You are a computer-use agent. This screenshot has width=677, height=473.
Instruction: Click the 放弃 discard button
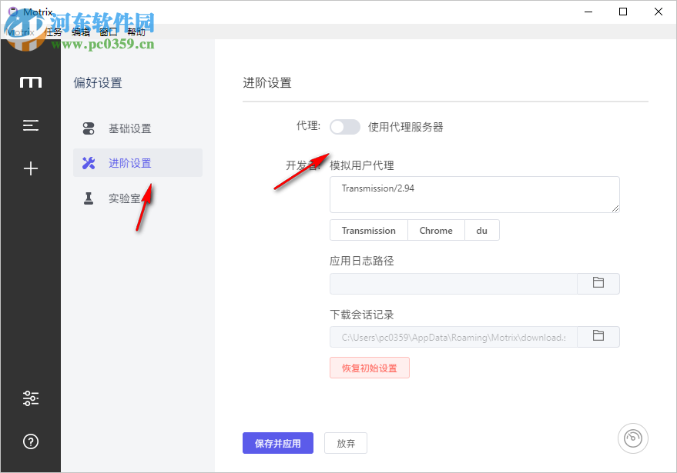click(346, 443)
